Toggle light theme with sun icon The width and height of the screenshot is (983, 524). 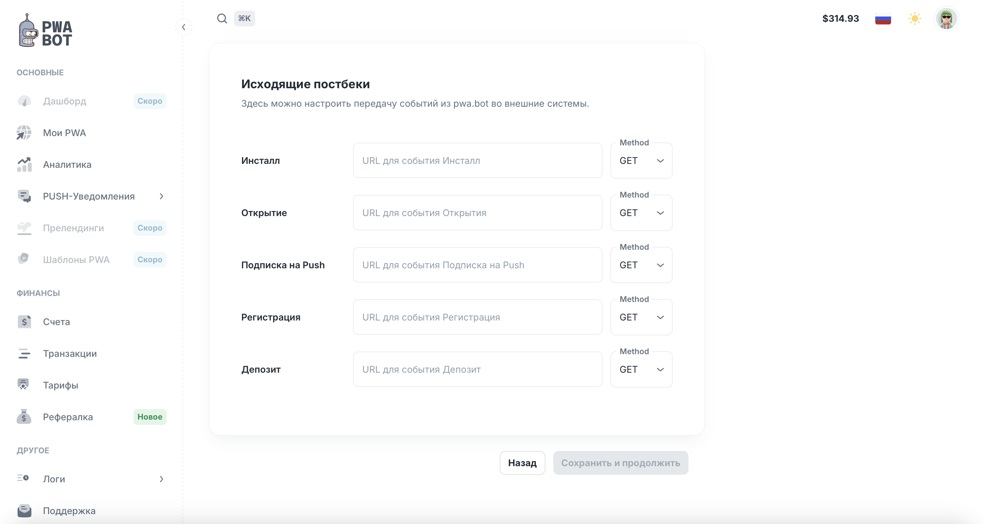pos(914,18)
